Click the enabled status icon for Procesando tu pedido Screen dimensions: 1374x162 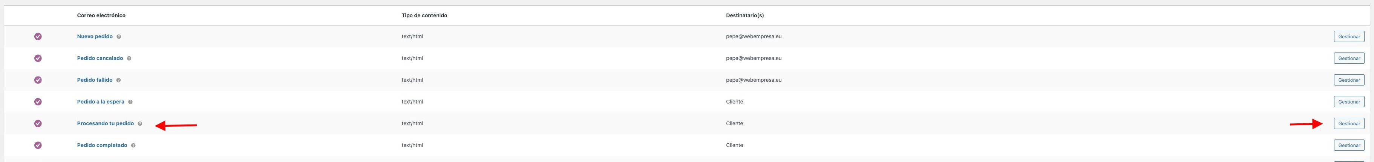point(38,124)
